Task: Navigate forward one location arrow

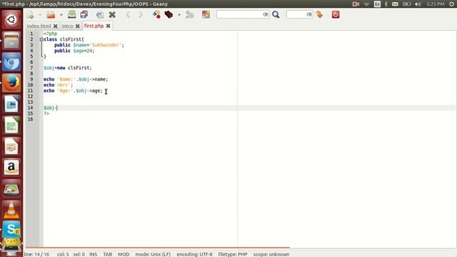Action: click(141, 14)
